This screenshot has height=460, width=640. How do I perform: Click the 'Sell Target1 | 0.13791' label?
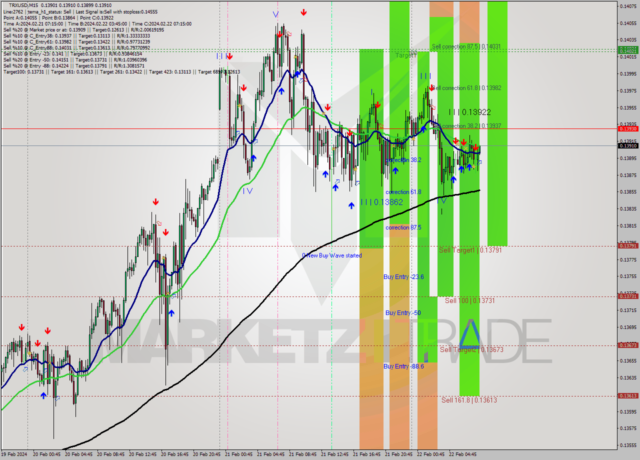[x=470, y=250]
